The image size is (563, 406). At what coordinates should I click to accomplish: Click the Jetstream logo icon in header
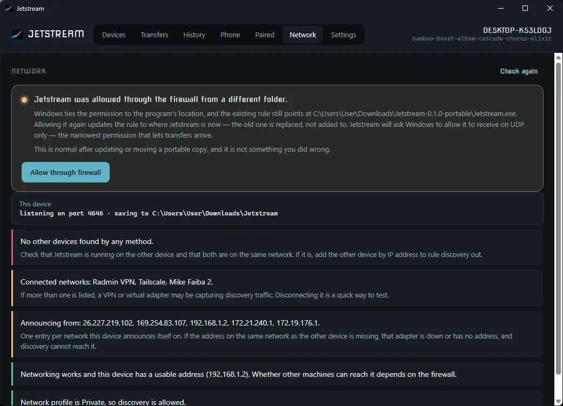pos(17,35)
